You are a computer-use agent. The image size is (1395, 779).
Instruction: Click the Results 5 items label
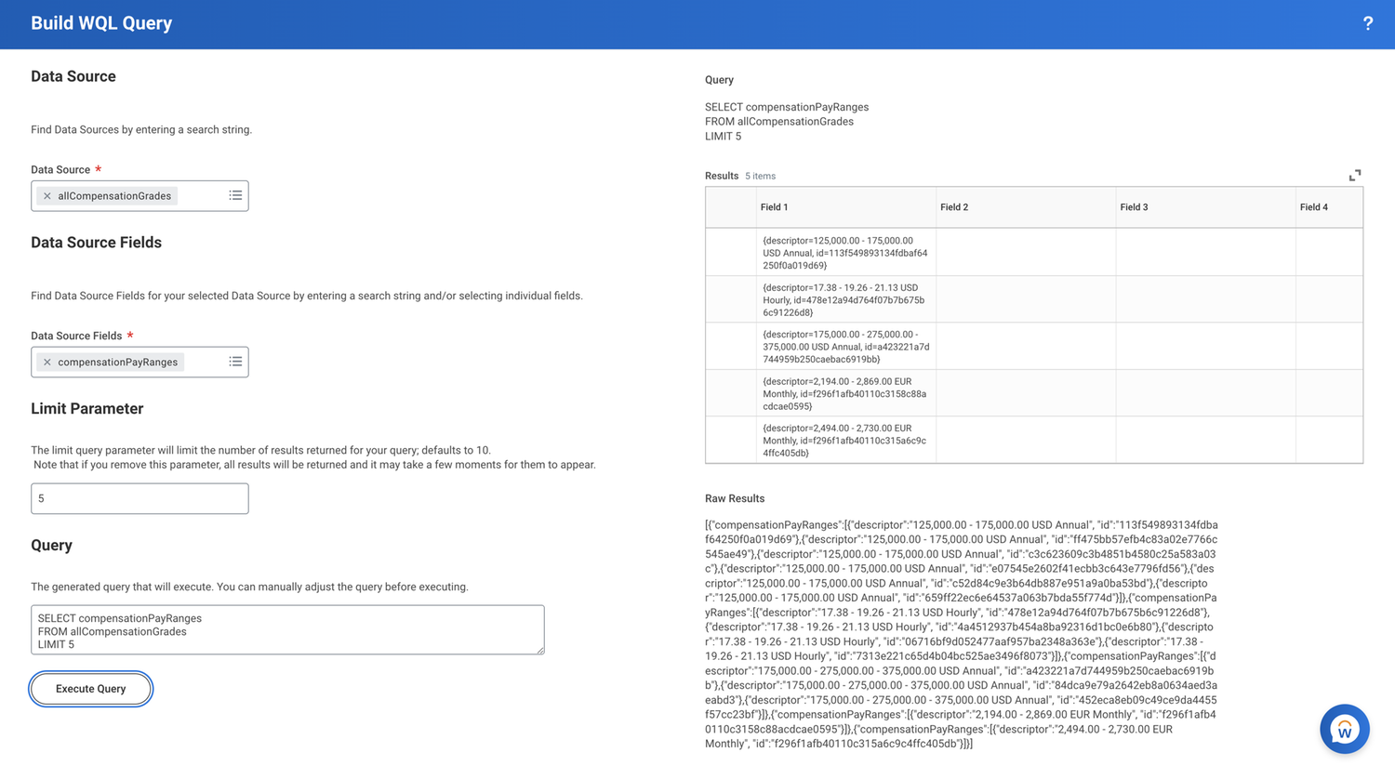[x=735, y=176]
